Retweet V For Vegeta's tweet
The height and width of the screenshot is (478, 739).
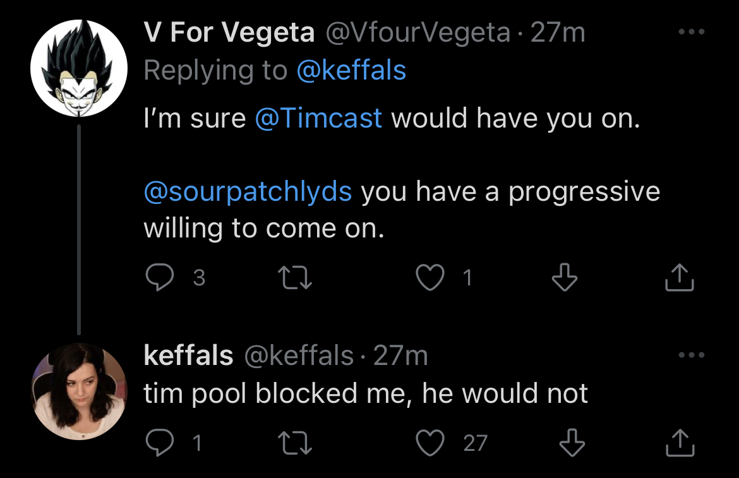pyautogui.click(x=294, y=277)
